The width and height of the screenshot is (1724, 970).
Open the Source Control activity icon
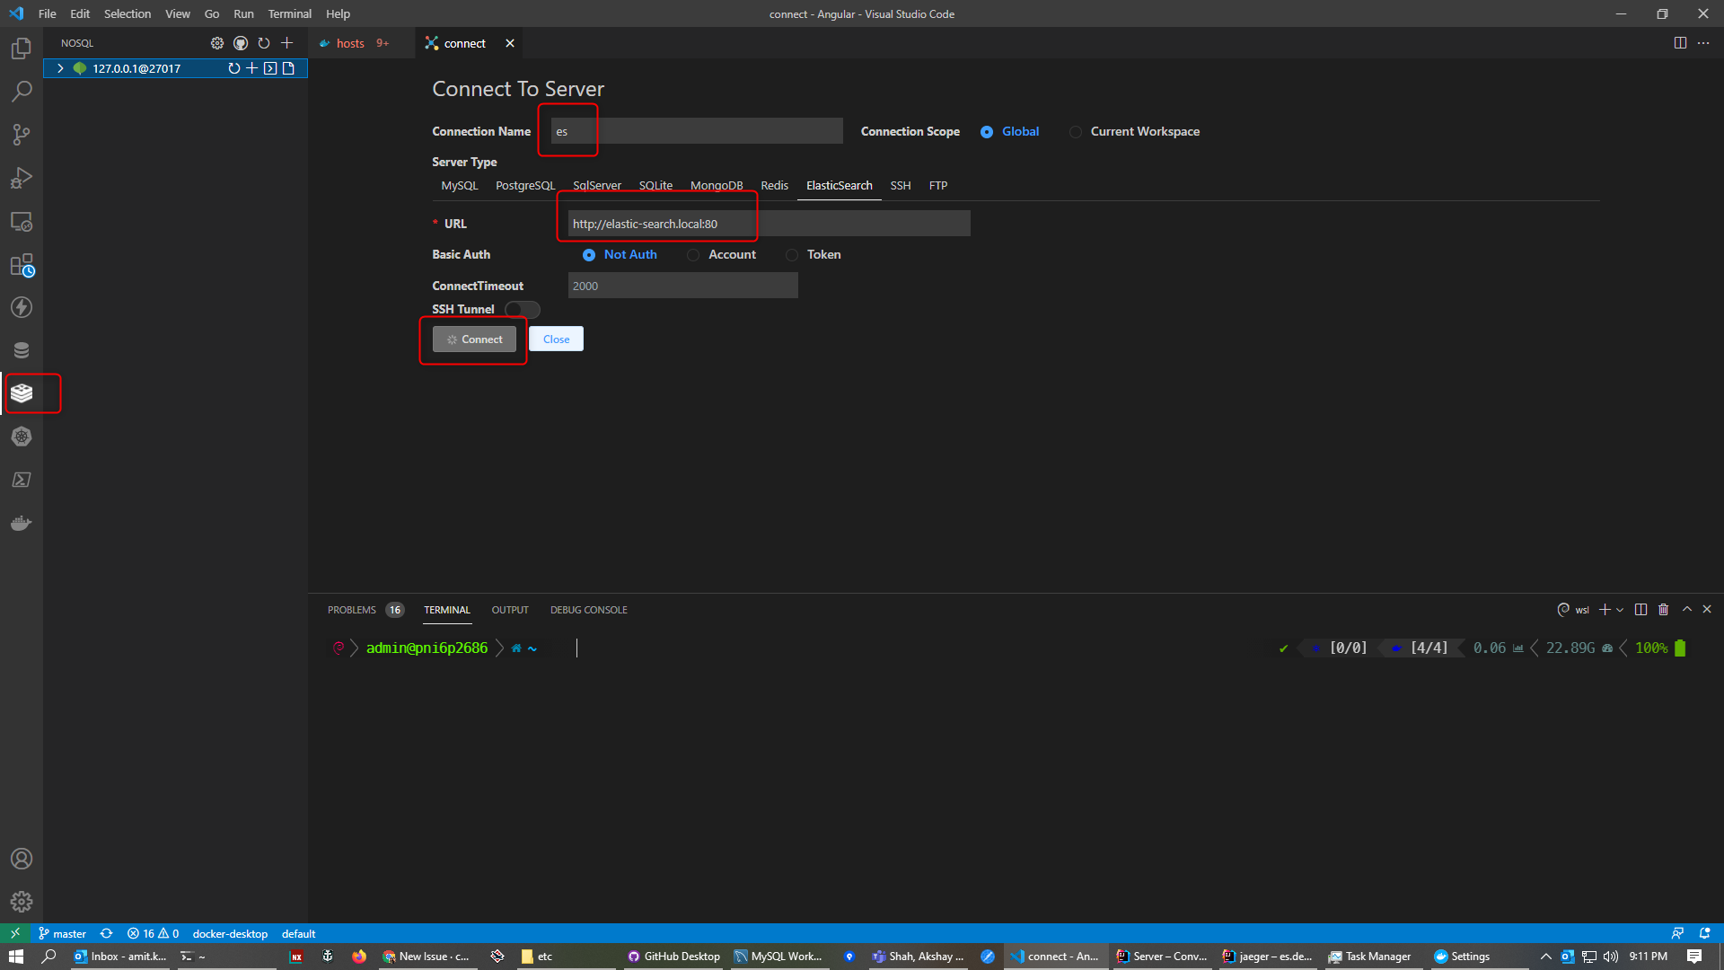pyautogui.click(x=22, y=135)
